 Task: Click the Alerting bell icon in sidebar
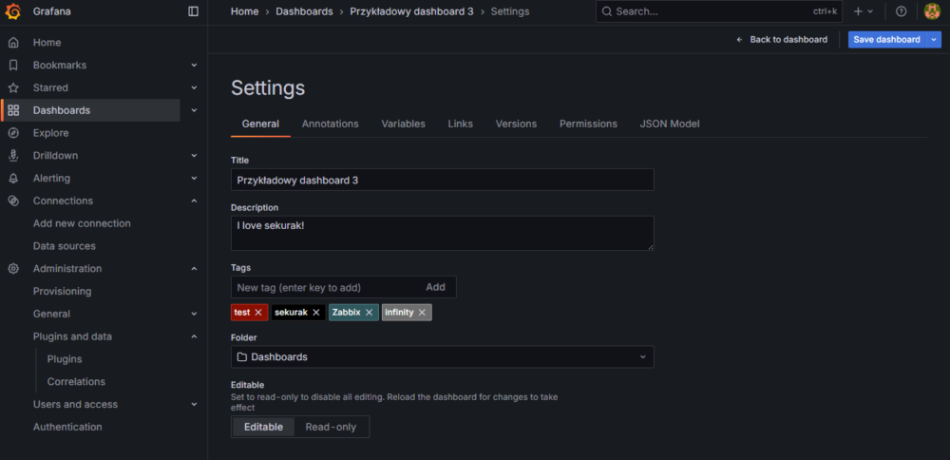13,179
